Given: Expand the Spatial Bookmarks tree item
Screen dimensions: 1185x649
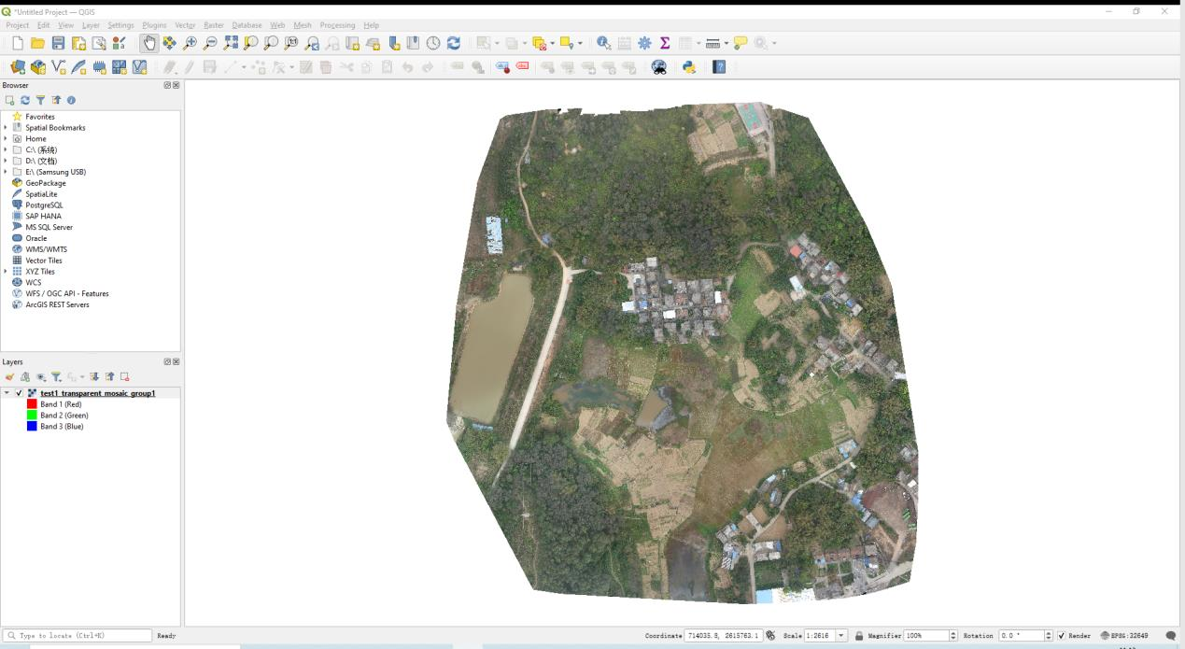Looking at the screenshot, I should point(6,128).
